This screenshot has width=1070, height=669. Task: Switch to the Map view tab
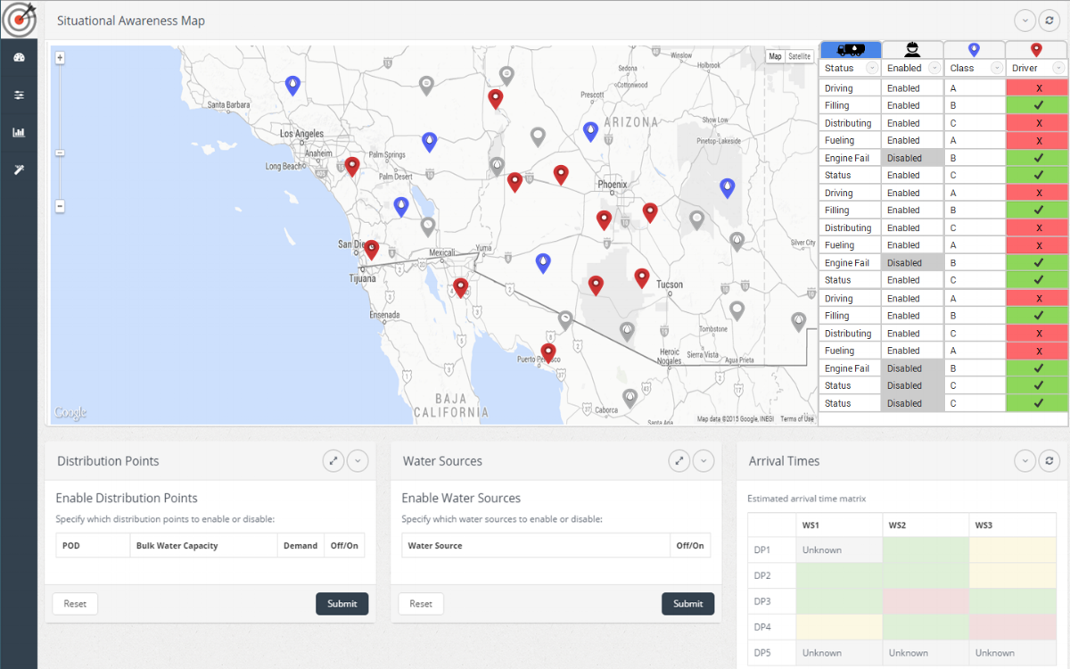[x=774, y=56]
